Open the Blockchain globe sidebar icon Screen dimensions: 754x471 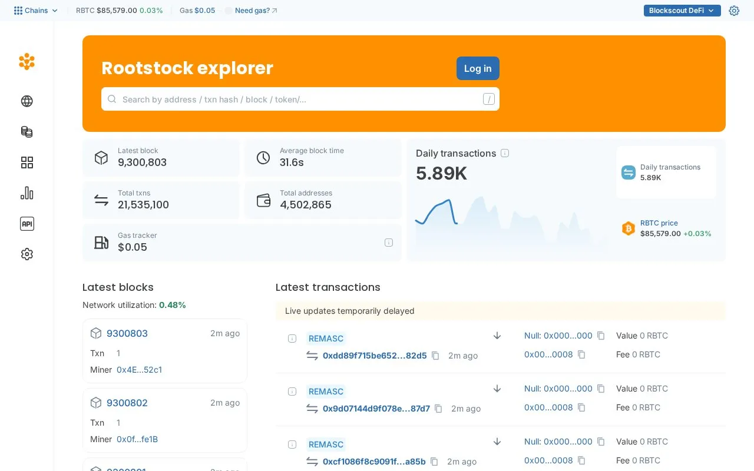tap(27, 101)
